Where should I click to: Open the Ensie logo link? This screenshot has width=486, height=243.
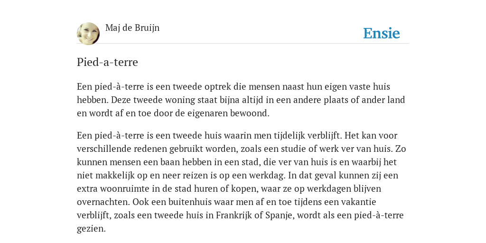(382, 33)
